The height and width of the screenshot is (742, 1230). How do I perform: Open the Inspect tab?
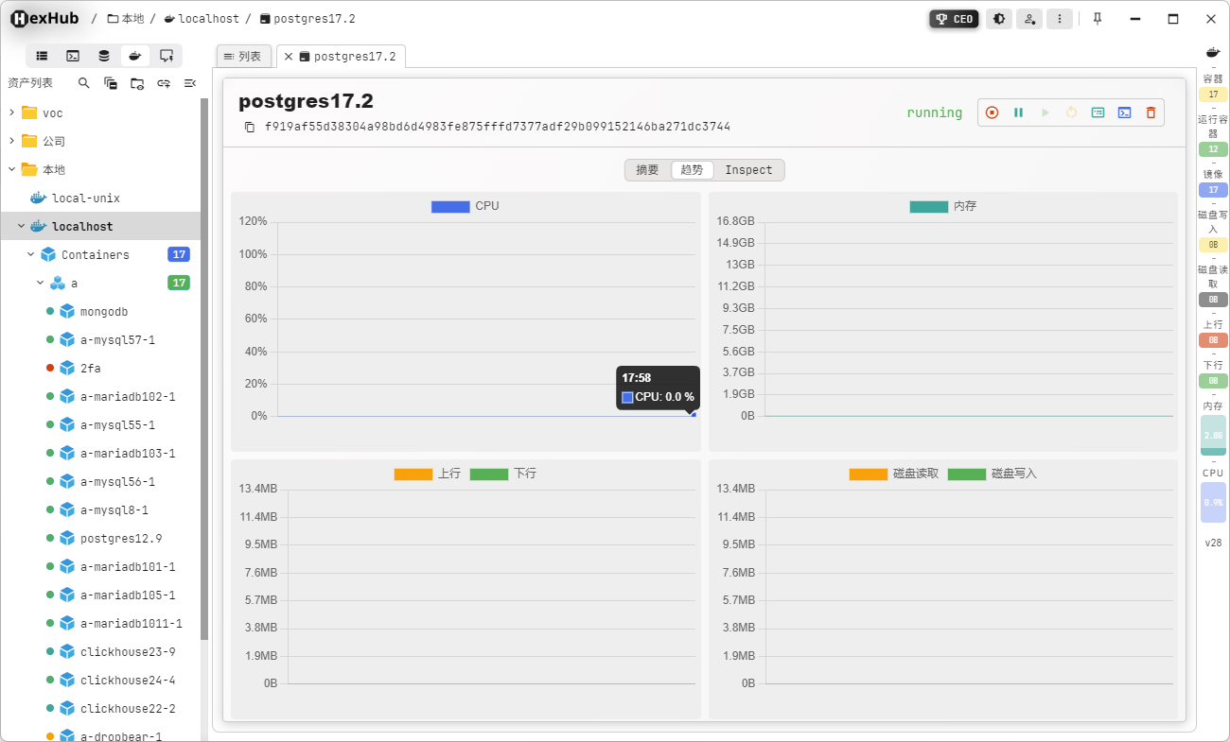[x=748, y=170]
